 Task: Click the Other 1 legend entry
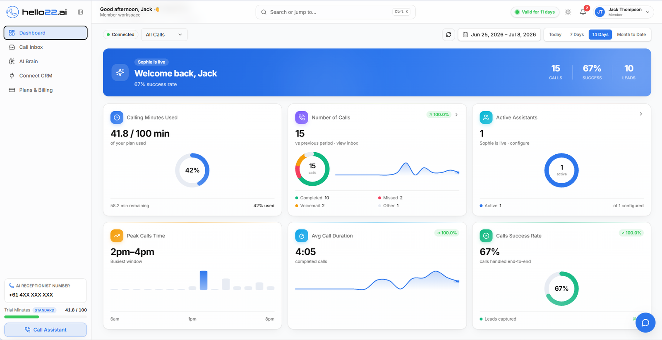(x=389, y=206)
